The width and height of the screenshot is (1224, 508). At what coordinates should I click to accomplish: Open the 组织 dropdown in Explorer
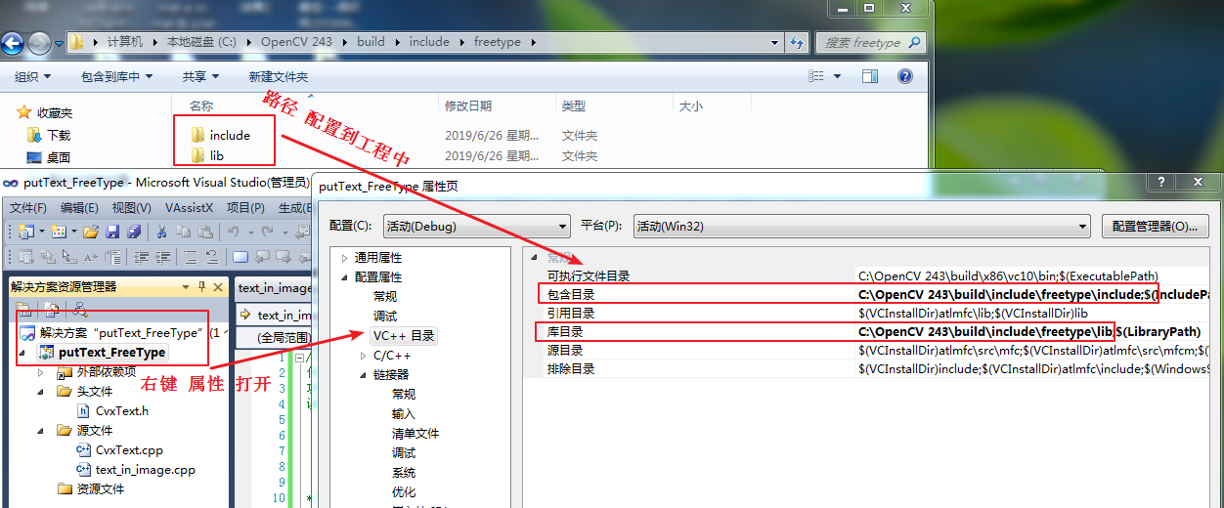coord(33,76)
